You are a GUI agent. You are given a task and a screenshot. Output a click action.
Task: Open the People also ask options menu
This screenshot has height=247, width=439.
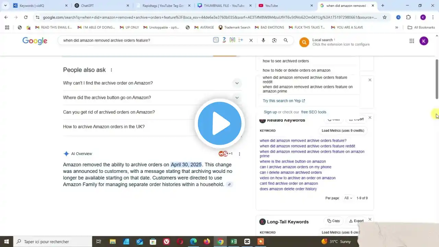click(x=111, y=70)
